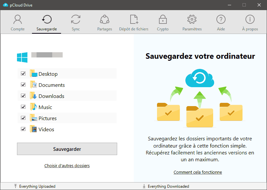Click the Music folder name
This screenshot has width=267, height=190.
[x=45, y=107]
